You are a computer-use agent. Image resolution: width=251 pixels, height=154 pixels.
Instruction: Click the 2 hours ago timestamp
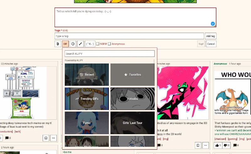7,147
